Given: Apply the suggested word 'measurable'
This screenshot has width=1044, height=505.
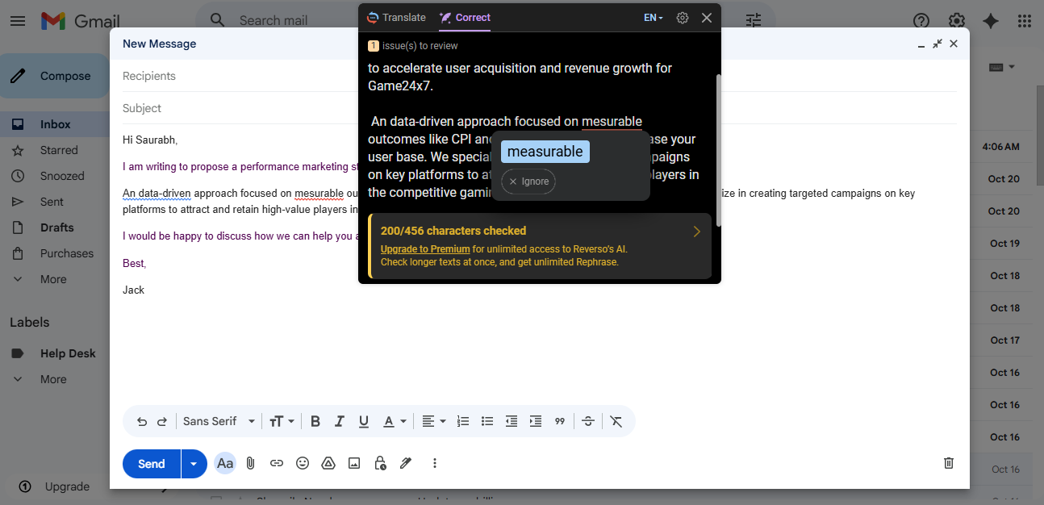Looking at the screenshot, I should pos(545,152).
